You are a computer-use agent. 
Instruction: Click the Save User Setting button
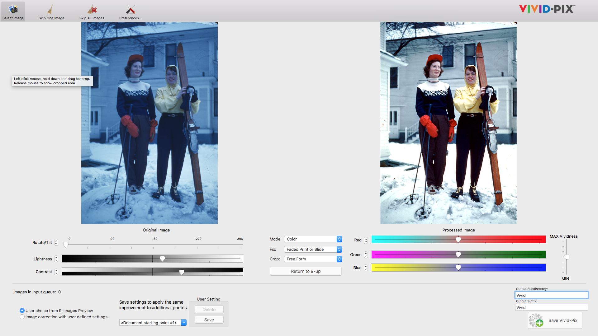tap(209, 320)
